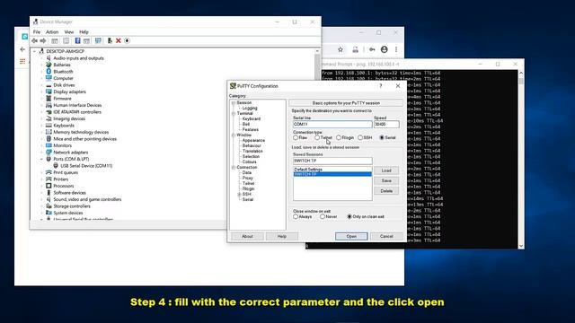Viewport: 575px width, 323px height.
Task: Click Load button for saved session
Action: pyautogui.click(x=386, y=170)
